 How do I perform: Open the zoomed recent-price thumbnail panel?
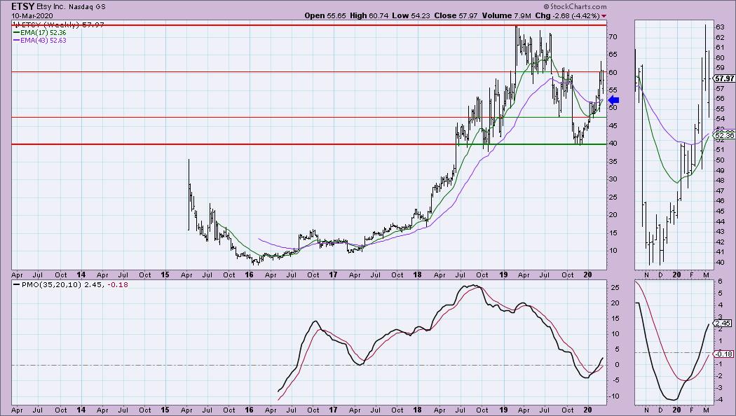tap(674, 145)
